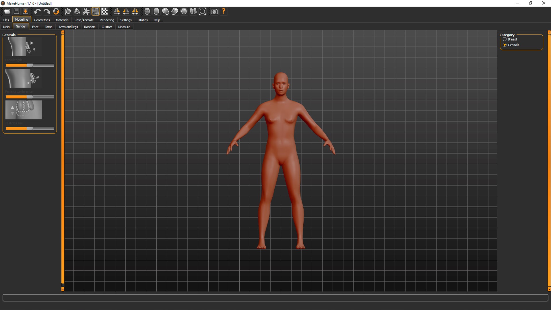This screenshot has width=551, height=310.
Task: Switch to the Main sub-tab
Action: point(6,27)
